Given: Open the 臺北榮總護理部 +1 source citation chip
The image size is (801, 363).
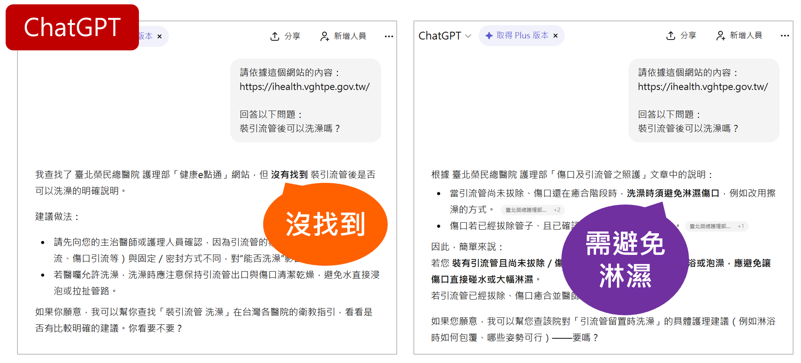Looking at the screenshot, I should point(716,226).
